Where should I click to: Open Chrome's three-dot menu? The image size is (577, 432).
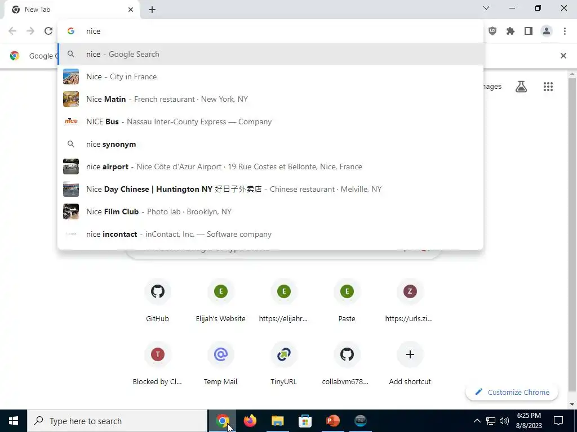pyautogui.click(x=565, y=31)
